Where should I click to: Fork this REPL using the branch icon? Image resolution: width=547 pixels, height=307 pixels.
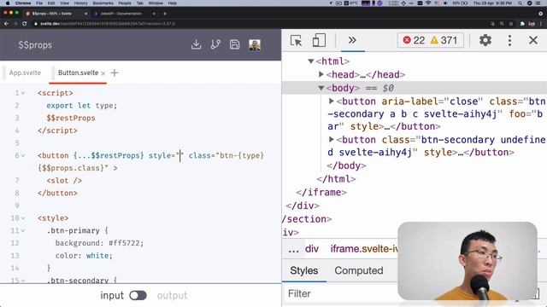pyautogui.click(x=215, y=44)
